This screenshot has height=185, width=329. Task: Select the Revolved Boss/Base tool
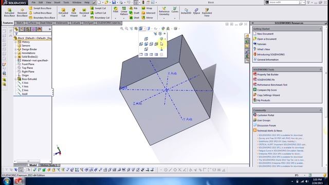click(22, 12)
